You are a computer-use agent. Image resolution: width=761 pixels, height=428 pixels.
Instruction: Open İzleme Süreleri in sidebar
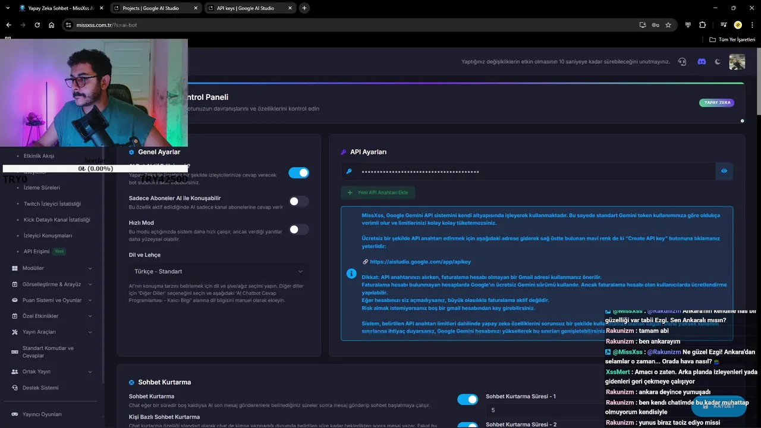pyautogui.click(x=42, y=187)
